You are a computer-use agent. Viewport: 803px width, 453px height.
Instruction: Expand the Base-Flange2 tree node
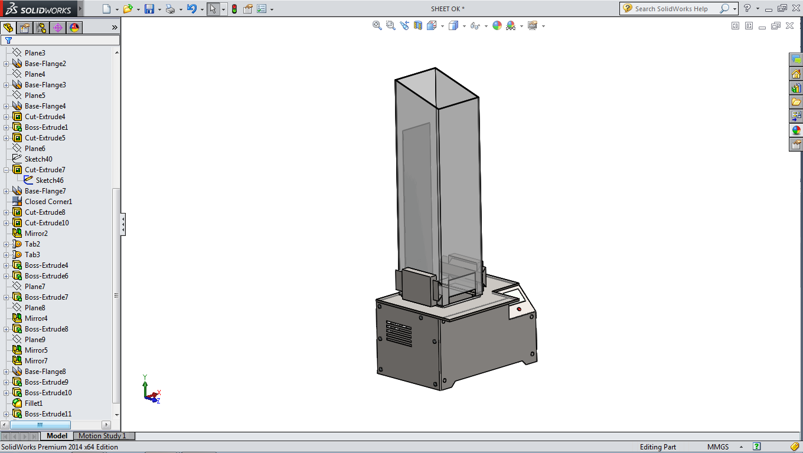[x=6, y=64]
